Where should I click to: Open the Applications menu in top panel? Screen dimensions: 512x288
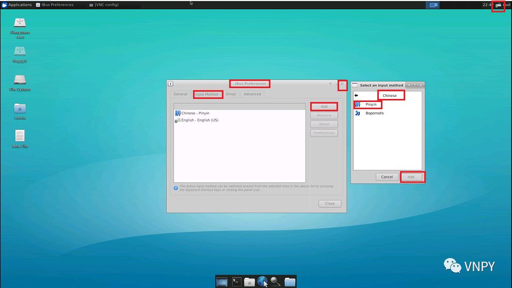(17, 5)
